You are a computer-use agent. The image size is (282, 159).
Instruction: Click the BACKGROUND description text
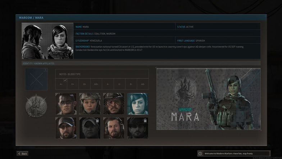(160, 48)
